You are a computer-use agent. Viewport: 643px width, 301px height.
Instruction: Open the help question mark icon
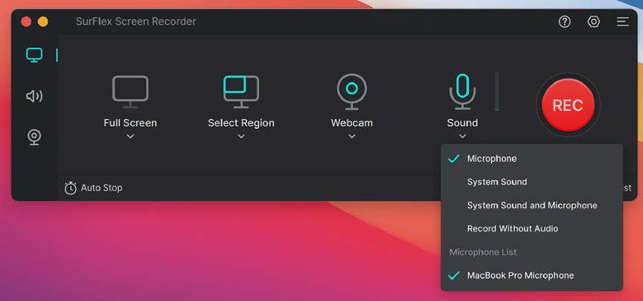(565, 22)
